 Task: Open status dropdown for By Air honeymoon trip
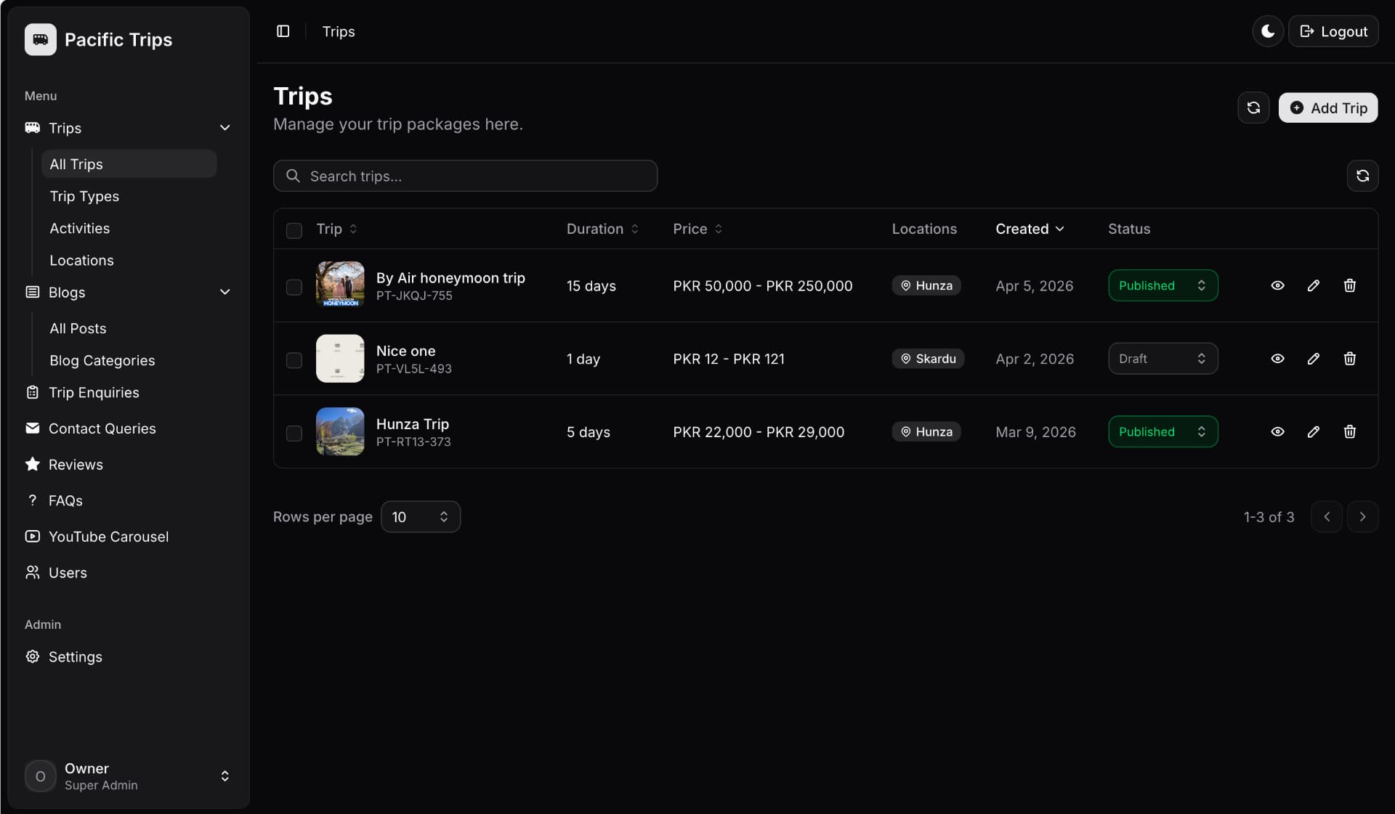click(1163, 285)
